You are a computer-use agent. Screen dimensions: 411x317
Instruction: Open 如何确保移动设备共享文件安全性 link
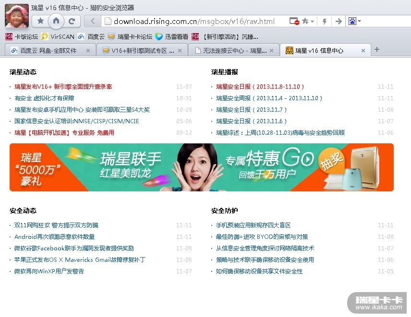259,271
